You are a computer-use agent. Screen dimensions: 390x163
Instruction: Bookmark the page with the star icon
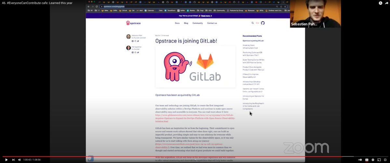tap(285, 7)
